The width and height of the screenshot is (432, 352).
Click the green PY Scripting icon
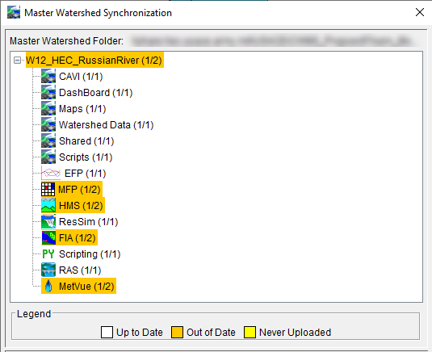point(48,254)
